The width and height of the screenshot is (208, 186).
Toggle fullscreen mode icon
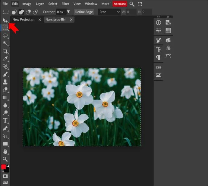(x=140, y=4)
